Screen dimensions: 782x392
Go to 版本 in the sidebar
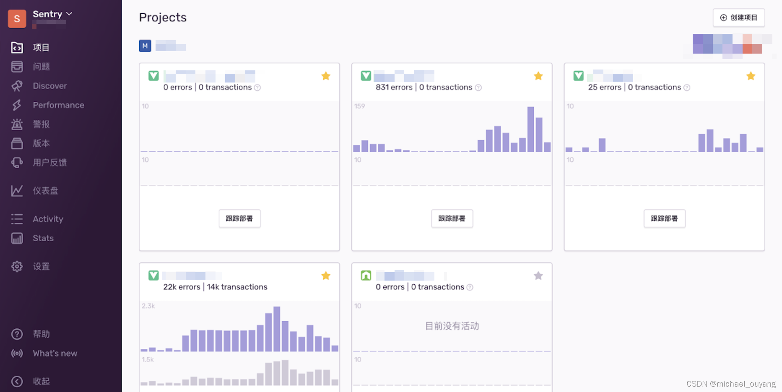coord(41,143)
